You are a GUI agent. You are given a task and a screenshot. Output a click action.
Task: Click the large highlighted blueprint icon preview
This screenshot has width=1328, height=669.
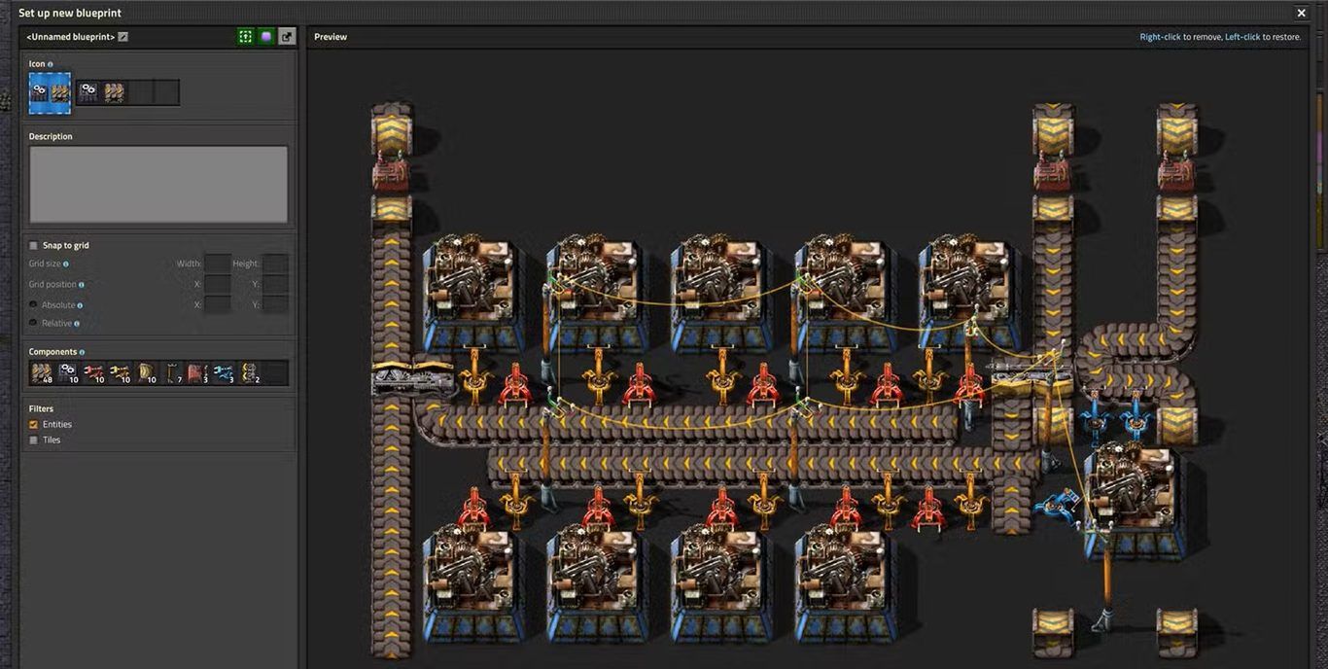pyautogui.click(x=50, y=93)
